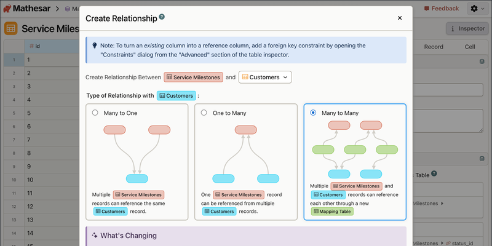Viewport: 492px width, 246px height.
Task: Click the One to Many relationship diagram
Action: (x=245, y=154)
